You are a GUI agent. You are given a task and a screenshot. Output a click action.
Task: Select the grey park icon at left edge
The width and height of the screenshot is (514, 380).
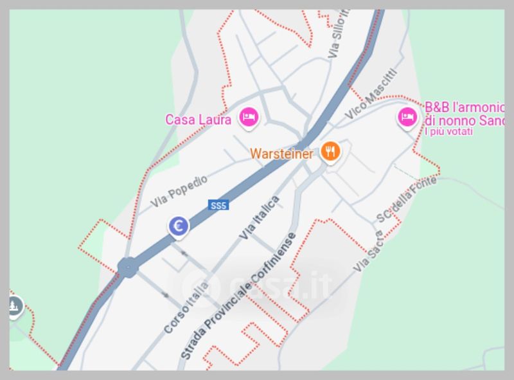pyautogui.click(x=15, y=307)
